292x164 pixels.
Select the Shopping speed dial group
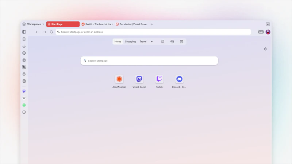coord(130,42)
